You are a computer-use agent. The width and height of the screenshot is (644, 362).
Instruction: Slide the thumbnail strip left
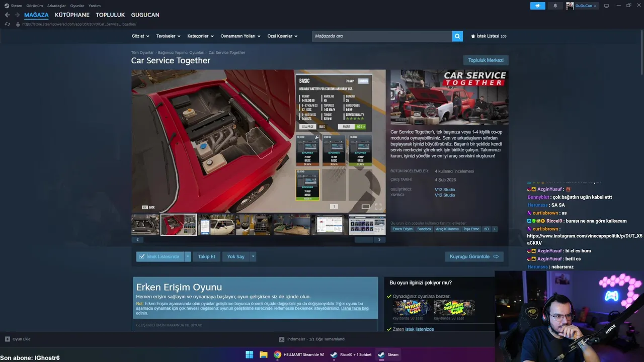137,240
